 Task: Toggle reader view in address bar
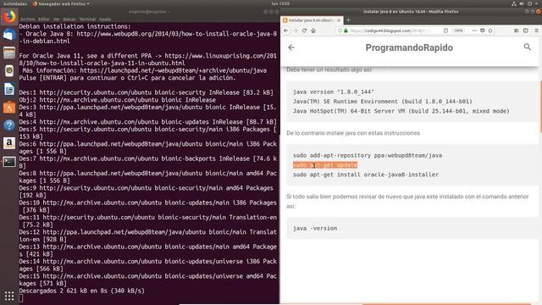[445, 30]
